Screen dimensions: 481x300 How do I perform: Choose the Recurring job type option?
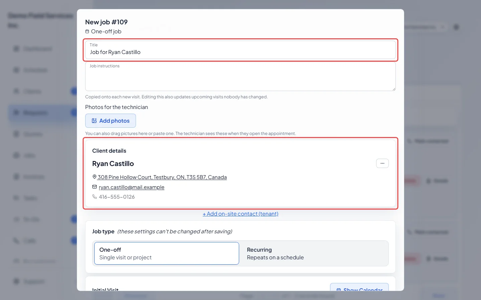coord(314,253)
